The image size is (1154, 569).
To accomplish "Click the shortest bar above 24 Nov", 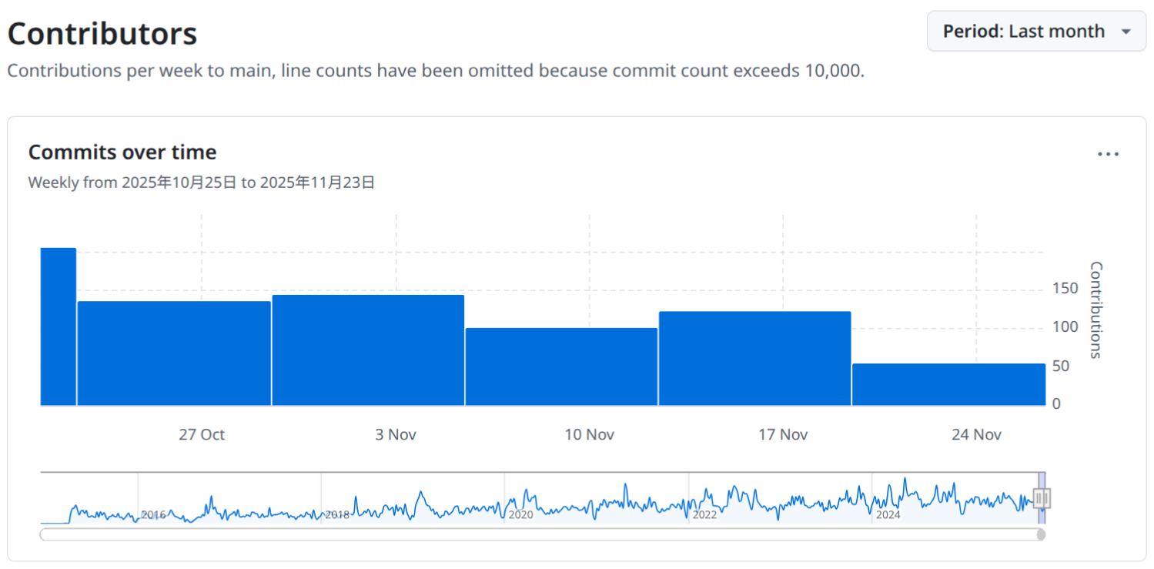I will (948, 383).
